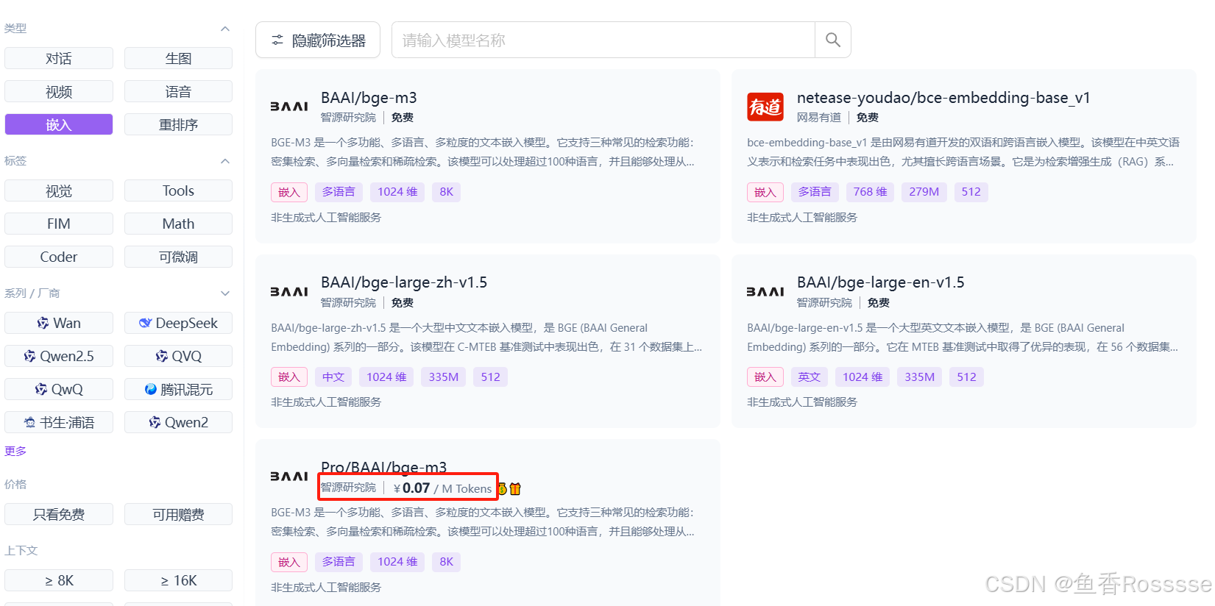Select the 可微调 tag filter

(178, 257)
